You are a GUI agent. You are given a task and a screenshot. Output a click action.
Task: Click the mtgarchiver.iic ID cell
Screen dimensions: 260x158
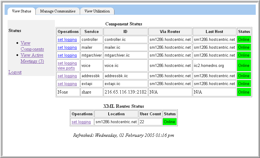(126, 55)
